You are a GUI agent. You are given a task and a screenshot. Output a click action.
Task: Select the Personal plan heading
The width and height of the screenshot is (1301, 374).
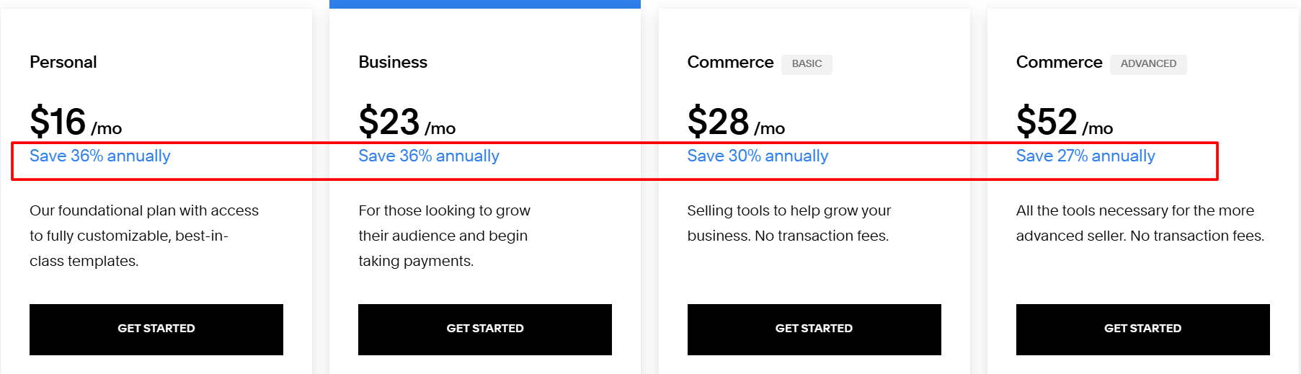(x=63, y=63)
